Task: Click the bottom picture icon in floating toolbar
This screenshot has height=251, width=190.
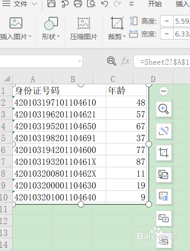Action: (164, 240)
